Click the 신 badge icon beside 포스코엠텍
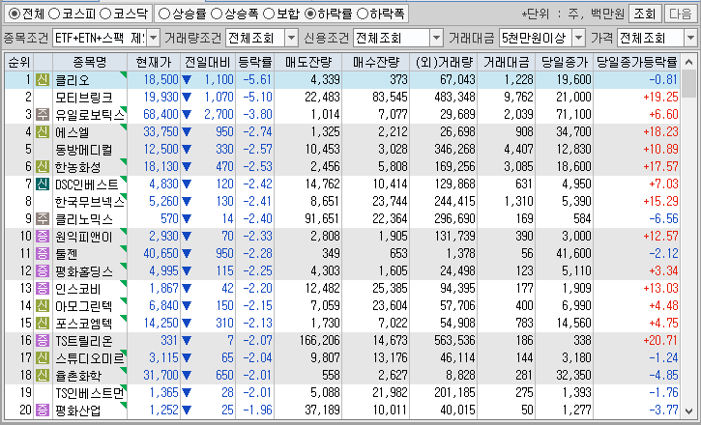Image resolution: width=701 pixels, height=425 pixels. click(43, 323)
